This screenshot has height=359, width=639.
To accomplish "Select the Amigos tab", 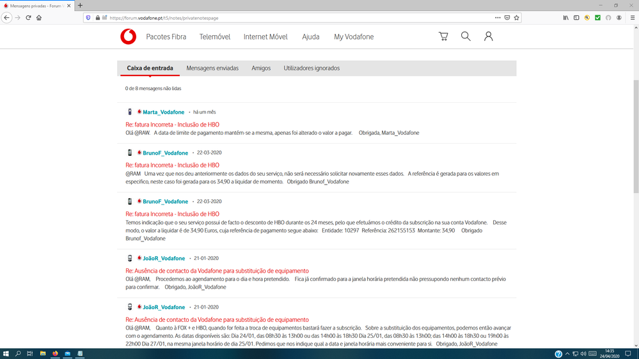I will pos(261,68).
